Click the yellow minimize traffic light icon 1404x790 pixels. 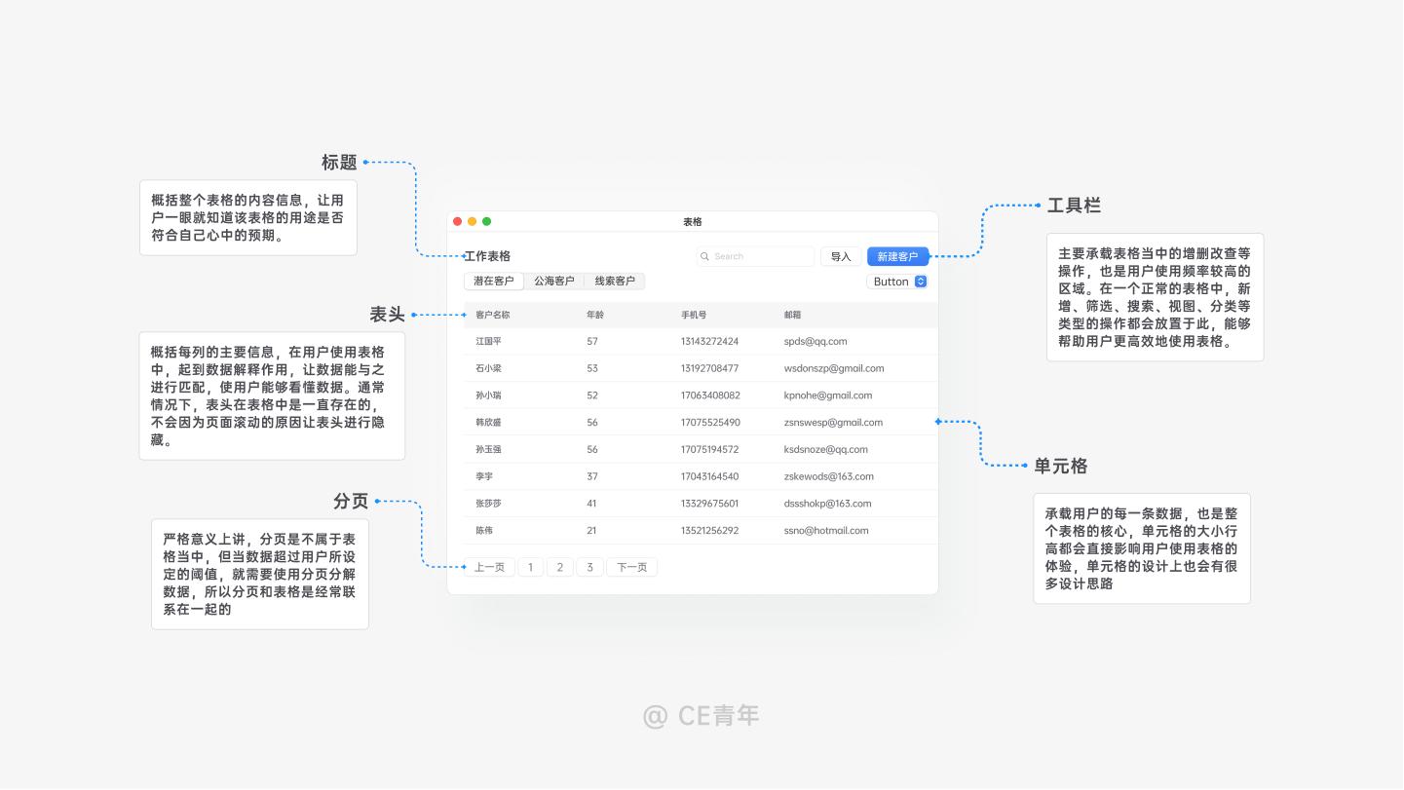[x=472, y=221]
